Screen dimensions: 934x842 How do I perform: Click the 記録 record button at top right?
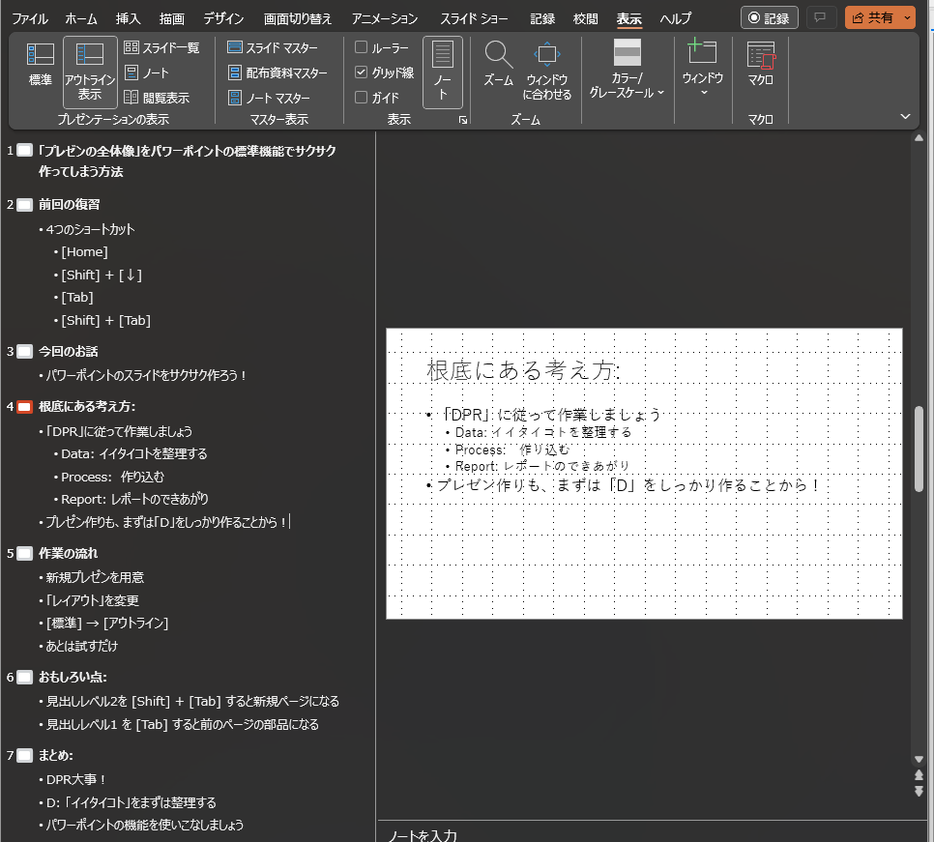[x=770, y=17]
